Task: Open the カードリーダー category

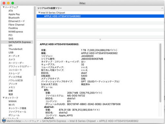Action: pyautogui.click(x=16, y=63)
